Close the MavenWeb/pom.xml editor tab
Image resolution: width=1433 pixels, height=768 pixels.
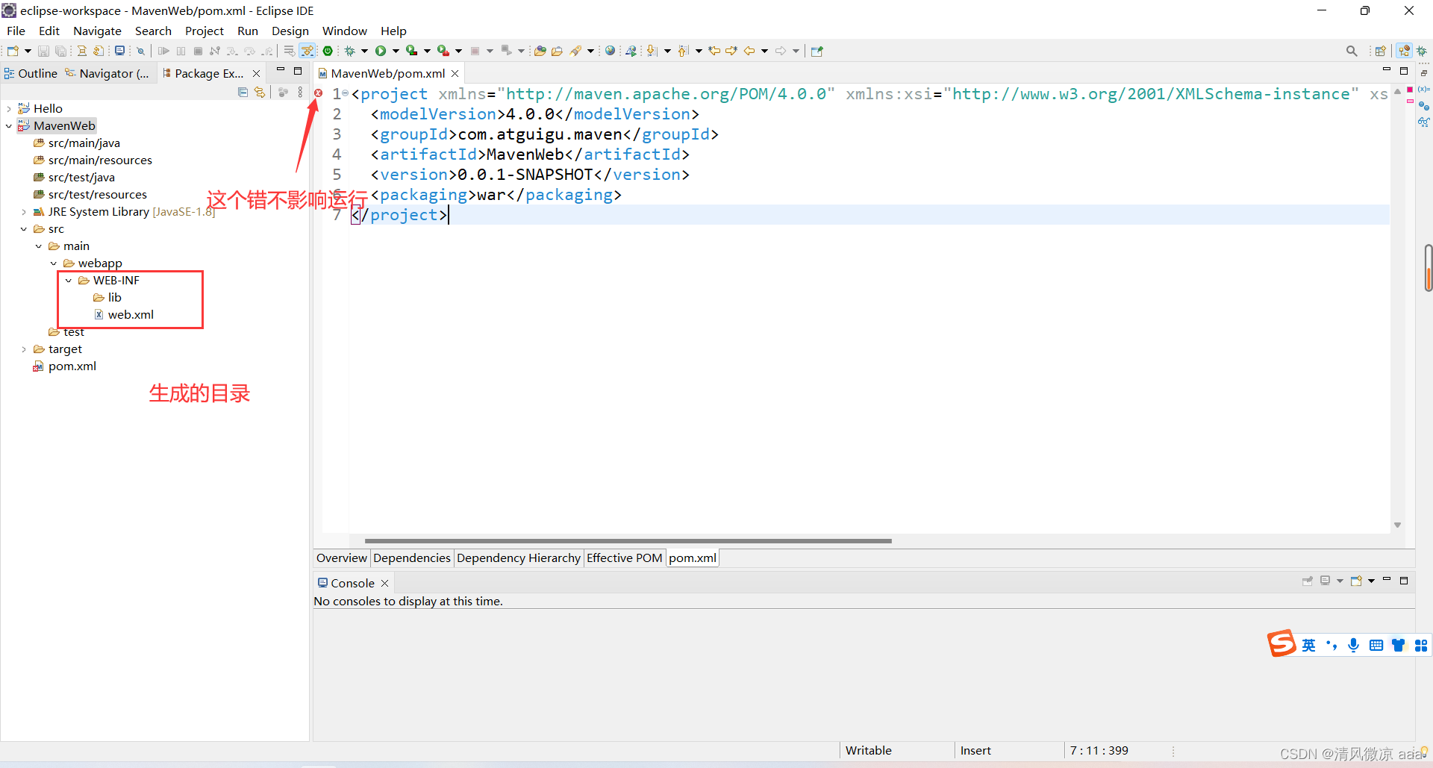click(455, 73)
